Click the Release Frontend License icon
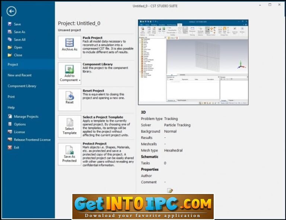286x220 pixels. 10,140
